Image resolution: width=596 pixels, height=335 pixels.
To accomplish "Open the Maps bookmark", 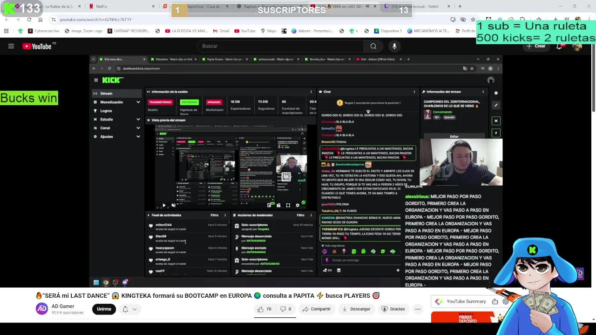I will [x=268, y=31].
